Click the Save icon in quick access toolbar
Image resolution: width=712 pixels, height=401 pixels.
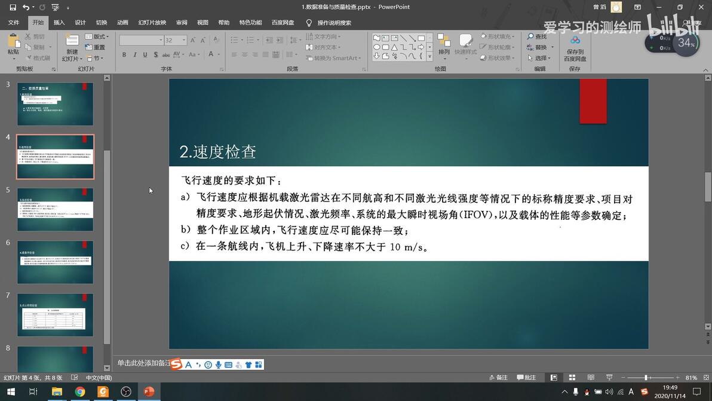pos(13,7)
